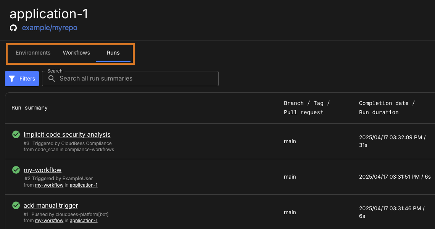The height and width of the screenshot is (229, 435).
Task: Click '#1 Pushed by cloudbees-platform[bot]' text
Action: pyautogui.click(x=66, y=214)
